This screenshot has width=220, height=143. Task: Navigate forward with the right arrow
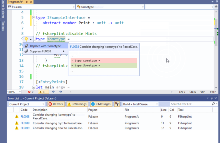coord(60,92)
